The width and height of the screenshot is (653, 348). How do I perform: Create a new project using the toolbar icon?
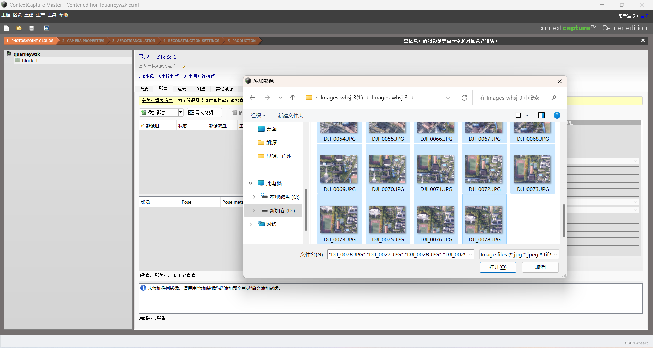[6, 28]
